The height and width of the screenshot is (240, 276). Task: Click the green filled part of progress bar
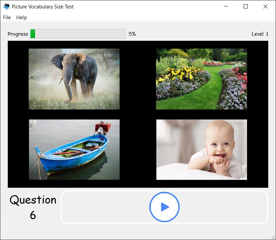click(x=33, y=34)
